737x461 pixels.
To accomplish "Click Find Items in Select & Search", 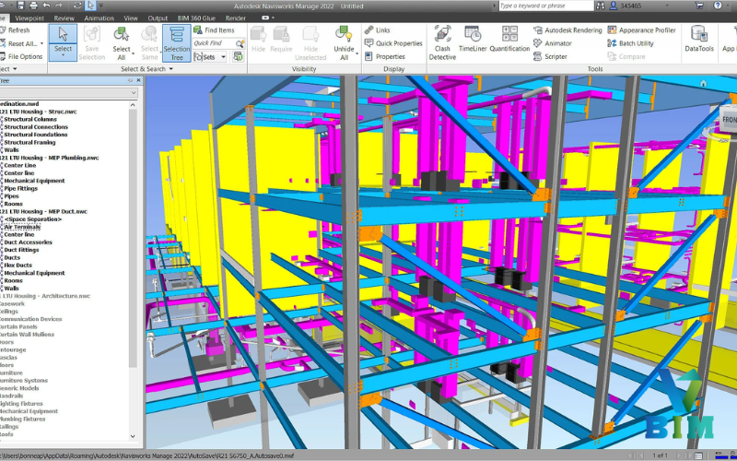I will pyautogui.click(x=214, y=30).
